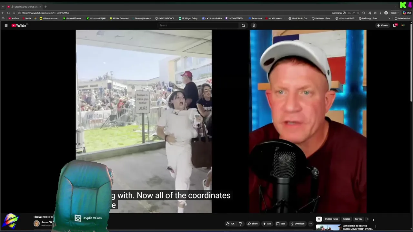
Task: Open the MAN COMES TO SEE THE BARBIE MOVIE title
Action: tap(358, 227)
